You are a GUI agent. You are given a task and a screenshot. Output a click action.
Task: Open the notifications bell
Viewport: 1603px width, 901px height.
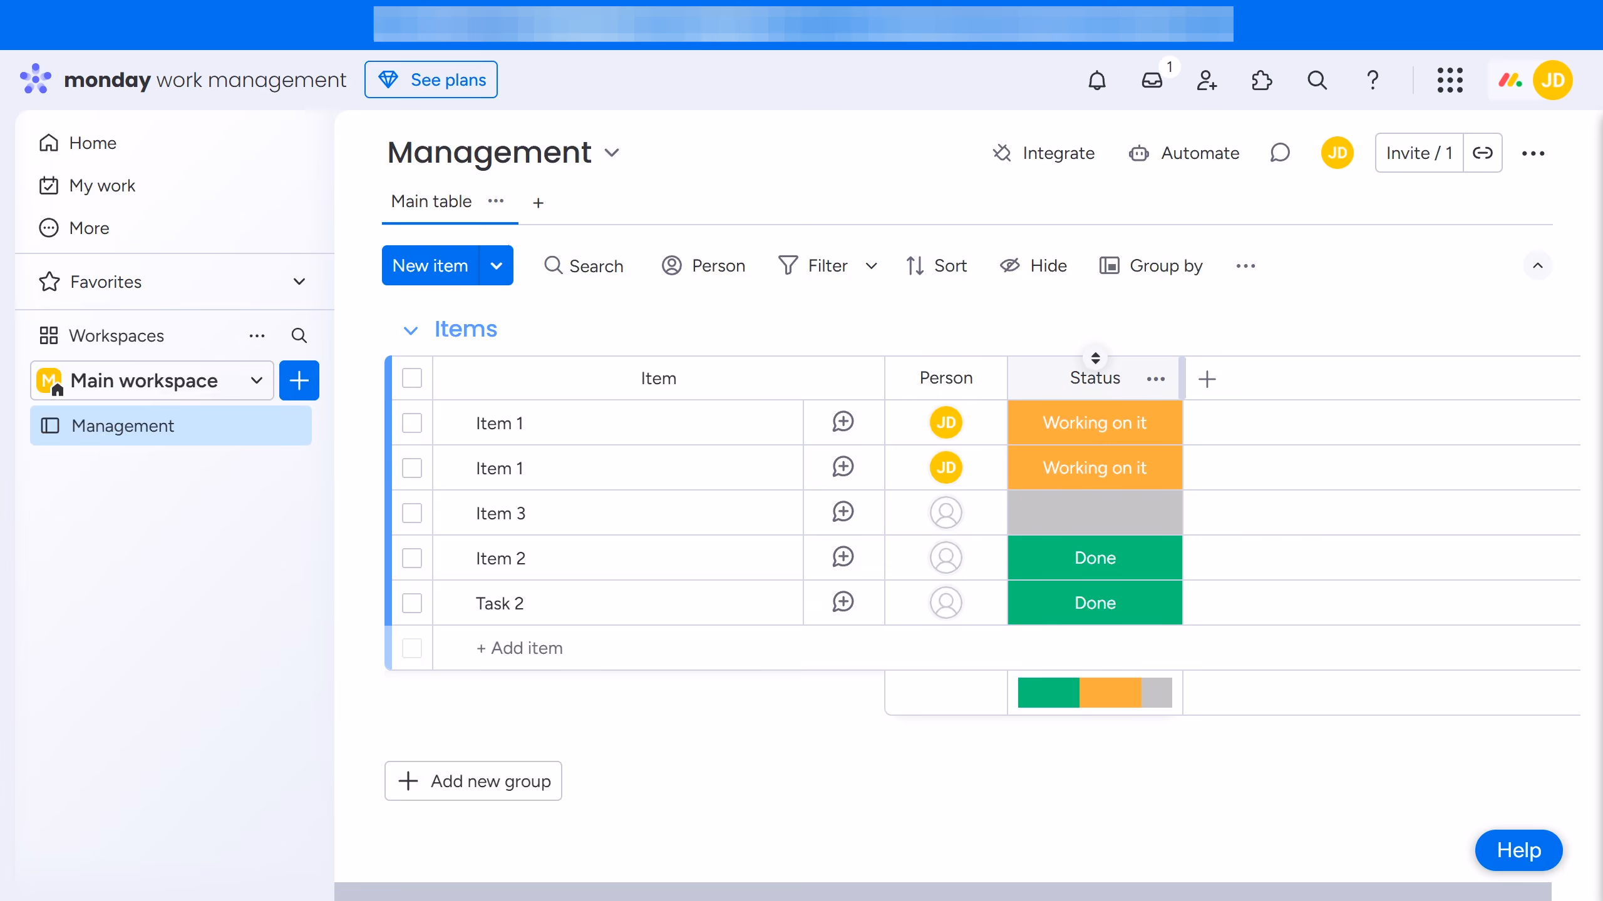pos(1097,80)
